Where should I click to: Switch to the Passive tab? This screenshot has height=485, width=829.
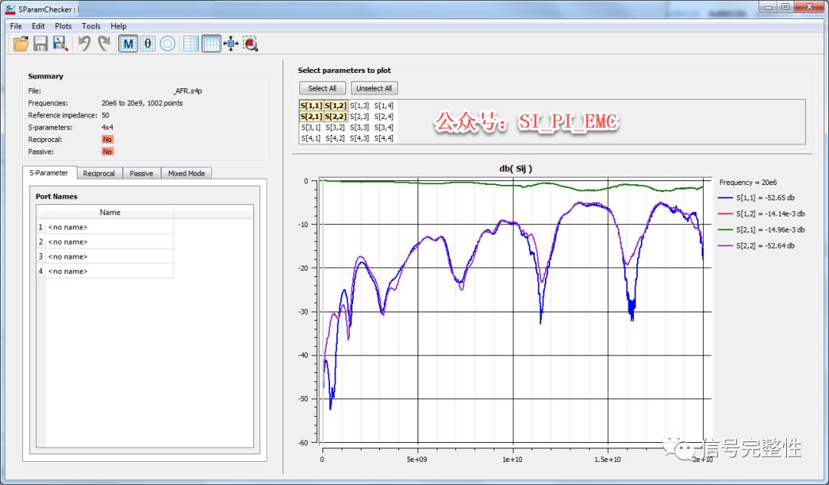tap(141, 173)
